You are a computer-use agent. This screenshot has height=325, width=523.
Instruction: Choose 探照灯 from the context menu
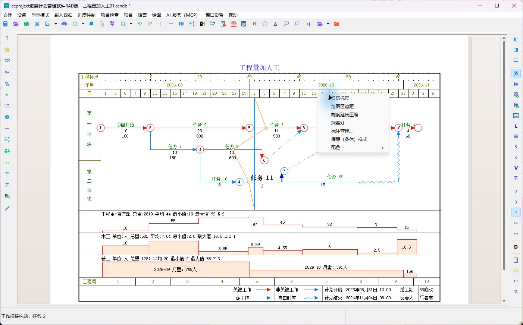338,123
